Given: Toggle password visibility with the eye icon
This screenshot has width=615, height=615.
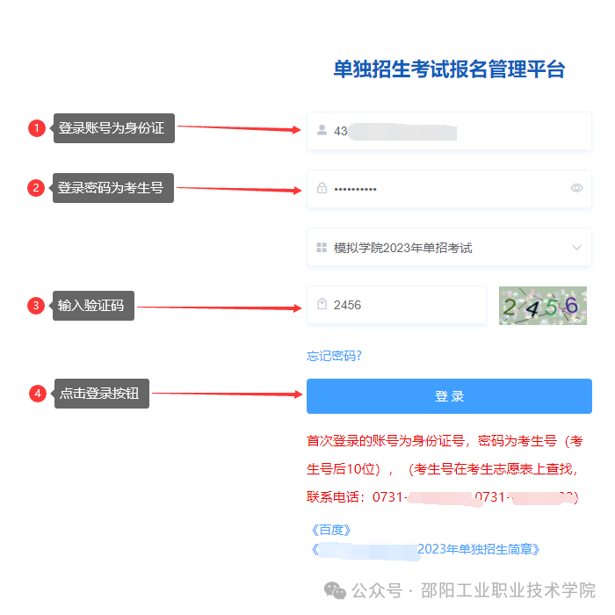Looking at the screenshot, I should coord(576,188).
